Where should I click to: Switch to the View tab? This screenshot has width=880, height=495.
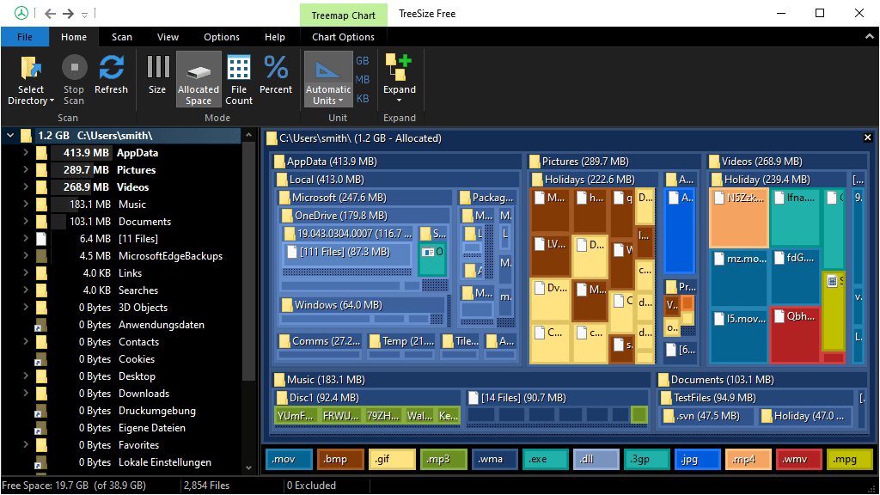pos(168,37)
